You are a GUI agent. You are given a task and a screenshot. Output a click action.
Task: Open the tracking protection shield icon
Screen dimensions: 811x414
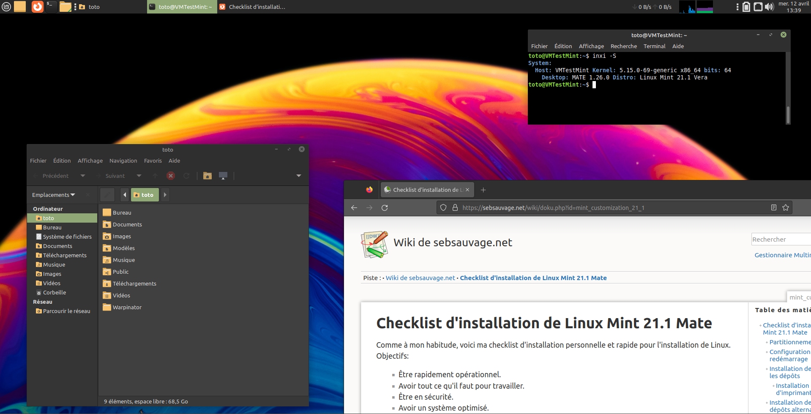(443, 208)
